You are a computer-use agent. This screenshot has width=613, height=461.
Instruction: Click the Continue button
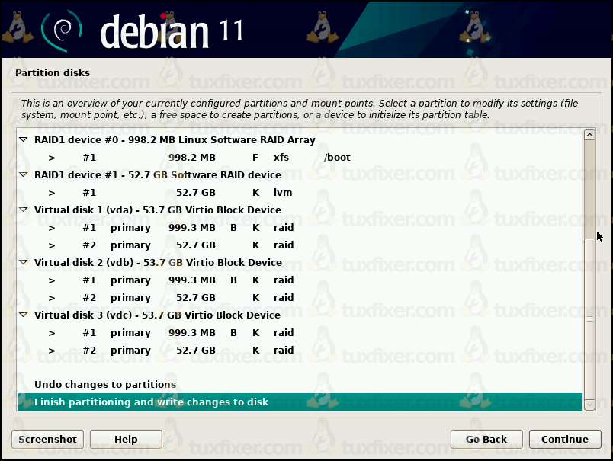pyautogui.click(x=564, y=439)
